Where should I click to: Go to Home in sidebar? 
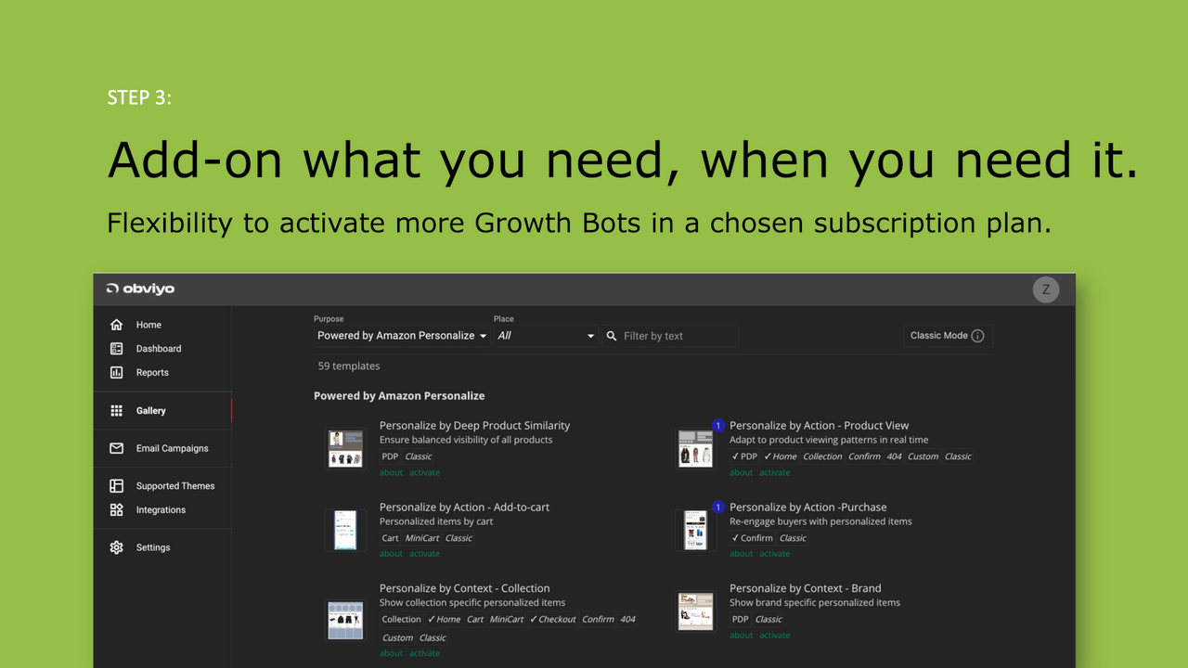tap(148, 325)
